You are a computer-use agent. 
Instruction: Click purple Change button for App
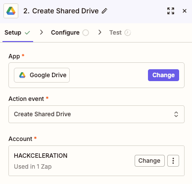tap(163, 75)
